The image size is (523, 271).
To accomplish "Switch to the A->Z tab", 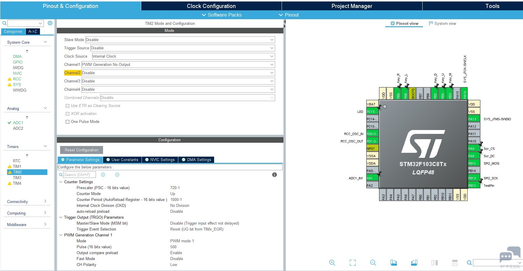I will [x=33, y=31].
